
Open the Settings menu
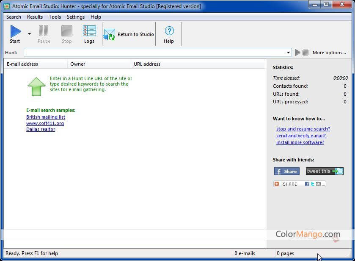tap(75, 17)
